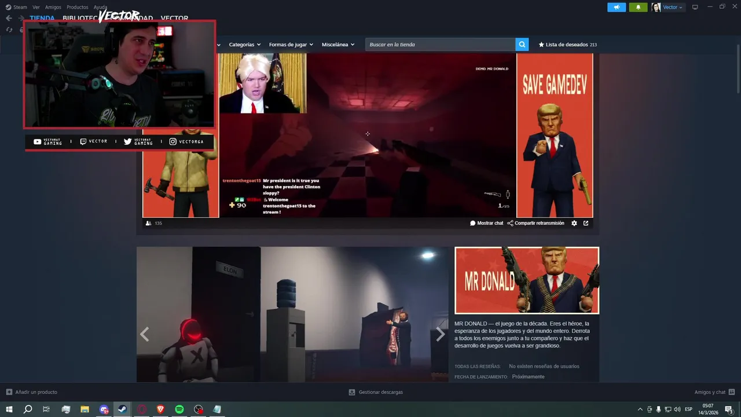741x417 pixels.
Task: Expand the Vector account dropdown
Action: point(673,7)
